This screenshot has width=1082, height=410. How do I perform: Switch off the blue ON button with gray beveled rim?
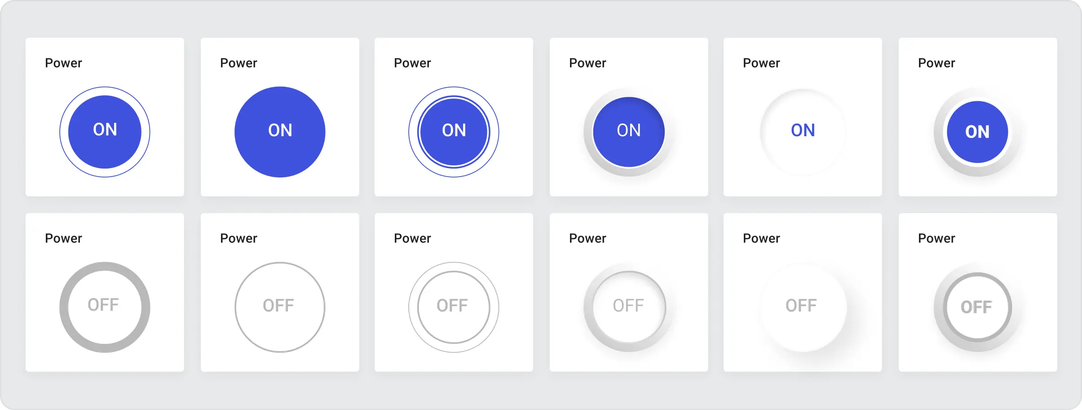628,132
